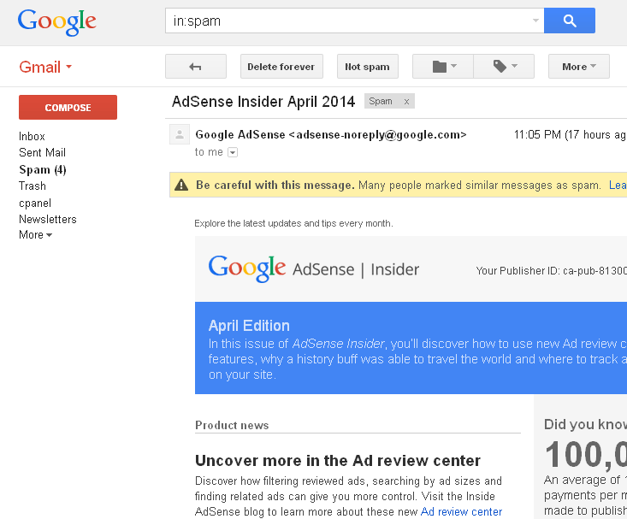Open the Sent Mail folder
This screenshot has height=519, width=627.
[x=42, y=153]
